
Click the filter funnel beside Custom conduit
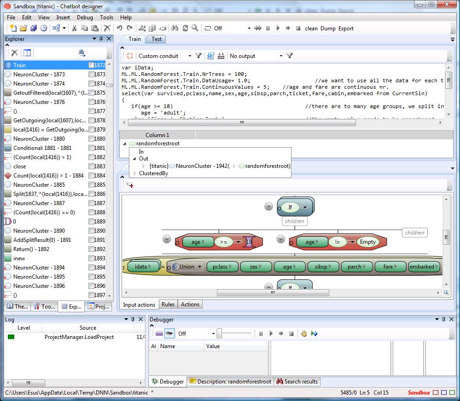[198, 56]
